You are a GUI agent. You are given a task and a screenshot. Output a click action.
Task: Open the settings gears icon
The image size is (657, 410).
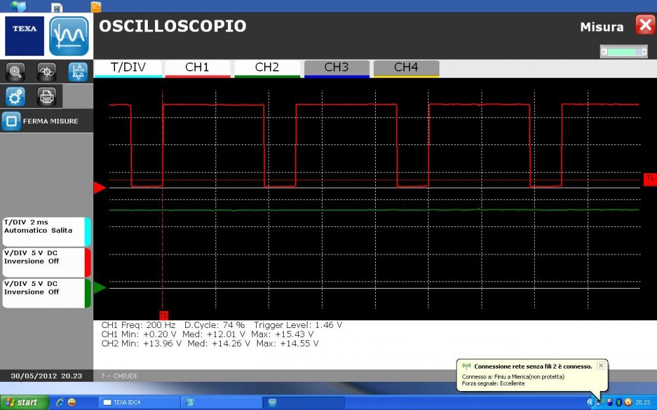pyautogui.click(x=15, y=96)
